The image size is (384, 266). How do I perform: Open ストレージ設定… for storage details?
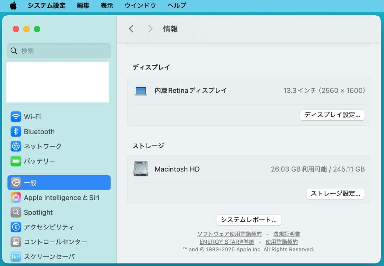[x=335, y=194]
